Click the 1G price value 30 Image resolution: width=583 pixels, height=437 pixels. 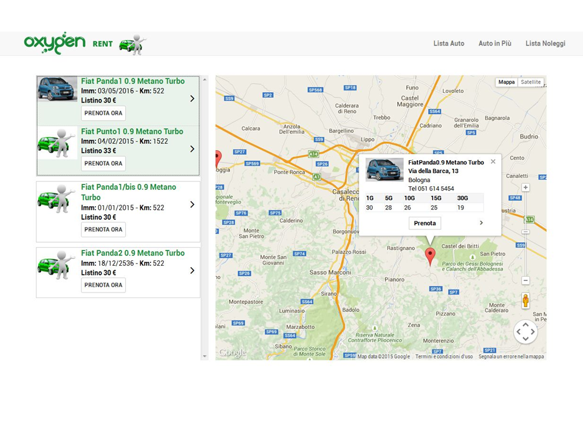coord(369,208)
